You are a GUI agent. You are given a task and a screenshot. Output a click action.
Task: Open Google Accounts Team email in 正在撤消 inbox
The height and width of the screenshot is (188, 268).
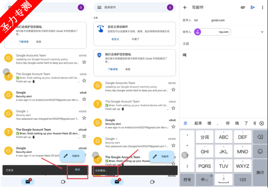135,87
